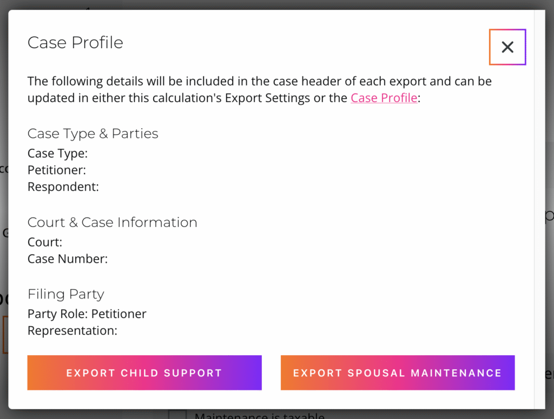Toggle the Maintenance is taxable checkbox
The height and width of the screenshot is (419, 554).
(177, 415)
